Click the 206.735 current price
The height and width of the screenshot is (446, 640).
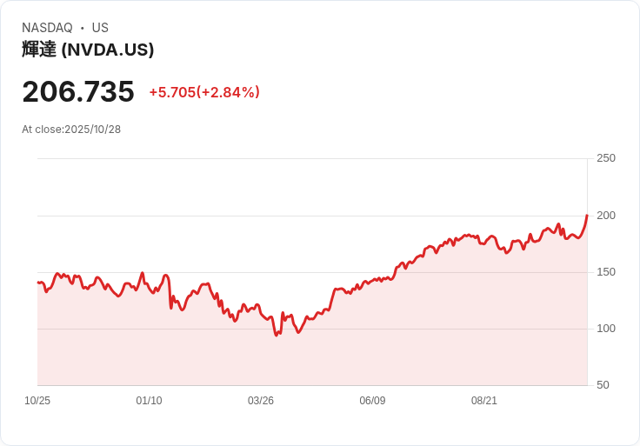click(x=78, y=91)
